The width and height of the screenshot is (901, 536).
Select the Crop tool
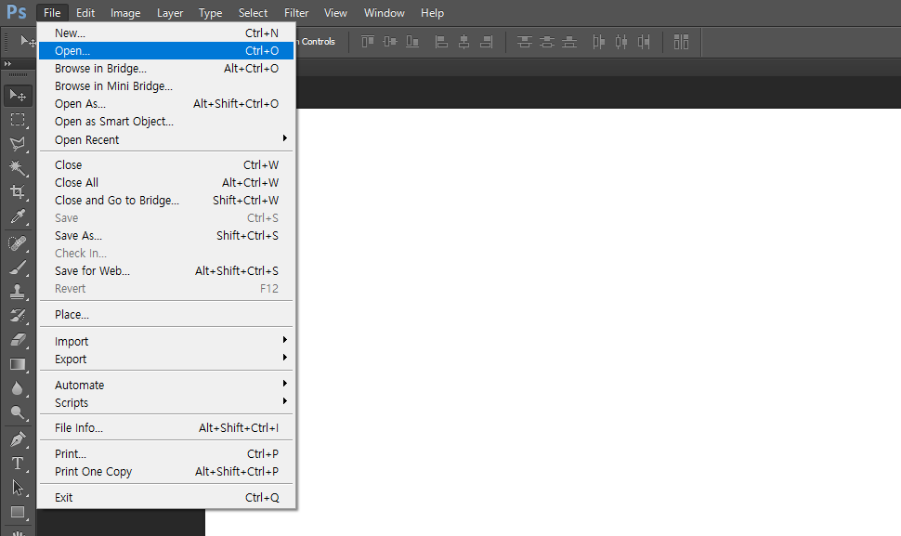18,192
